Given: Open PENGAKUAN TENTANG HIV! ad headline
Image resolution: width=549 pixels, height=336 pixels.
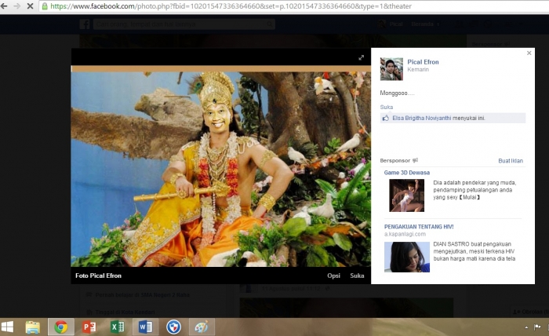Looking at the screenshot, I should pyautogui.click(x=419, y=227).
